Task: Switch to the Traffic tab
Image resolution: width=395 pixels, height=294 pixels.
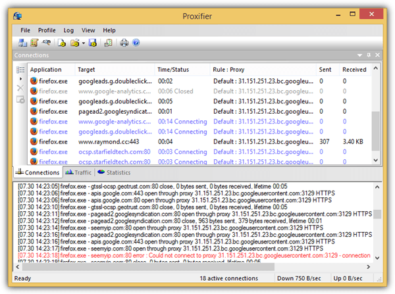Action: pos(78,172)
